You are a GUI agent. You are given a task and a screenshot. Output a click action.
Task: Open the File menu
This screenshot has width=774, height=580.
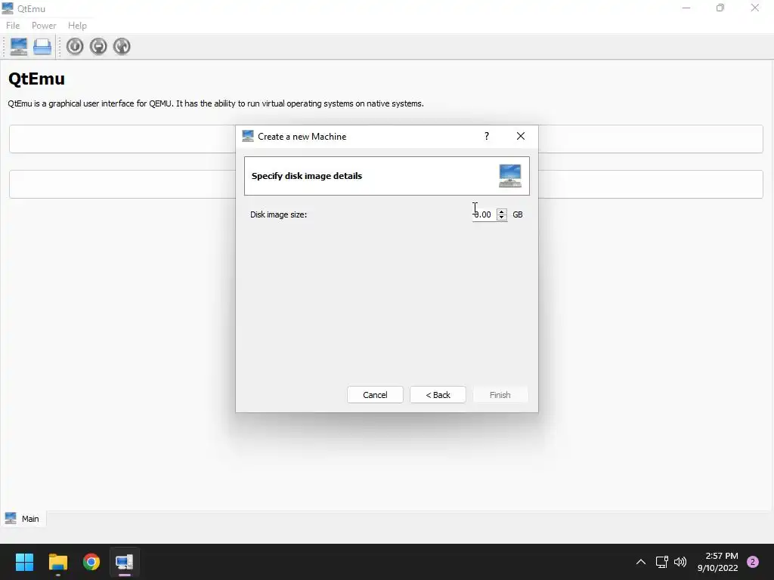[x=13, y=26]
